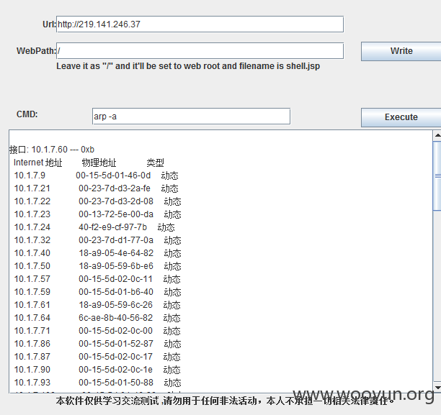The height and width of the screenshot is (415, 441).
Task: Click the WebPath: label
Action: point(36,51)
